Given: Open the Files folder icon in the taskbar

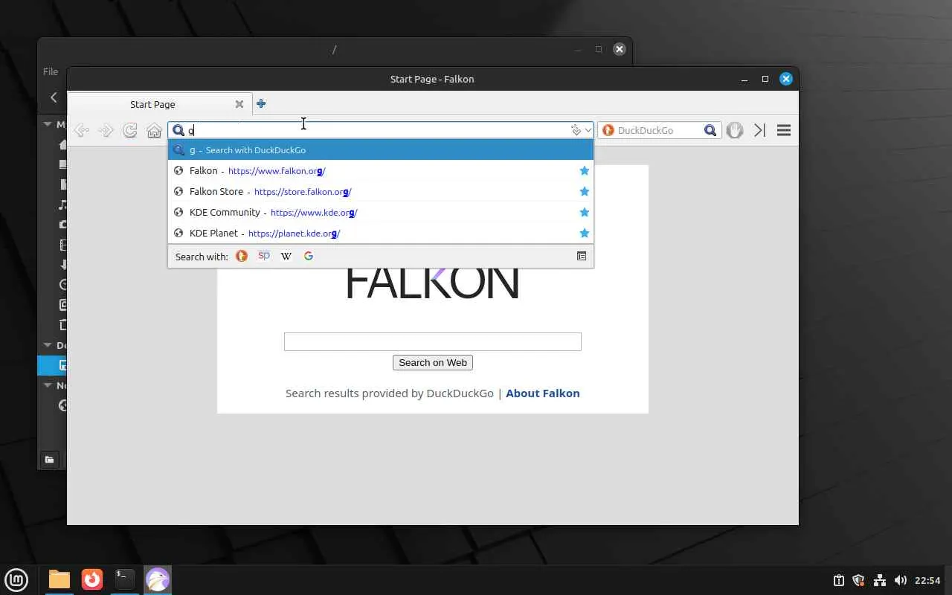Looking at the screenshot, I should 59,579.
